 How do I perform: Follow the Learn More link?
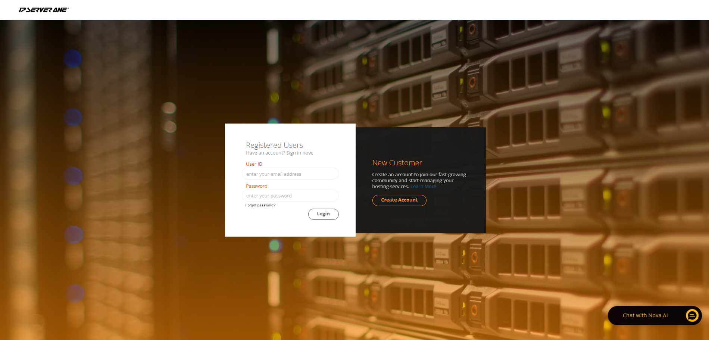click(423, 187)
